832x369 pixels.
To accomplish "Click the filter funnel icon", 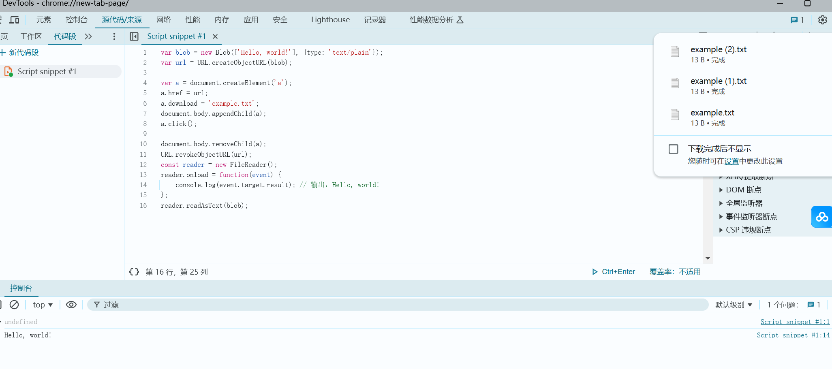I will (x=96, y=305).
